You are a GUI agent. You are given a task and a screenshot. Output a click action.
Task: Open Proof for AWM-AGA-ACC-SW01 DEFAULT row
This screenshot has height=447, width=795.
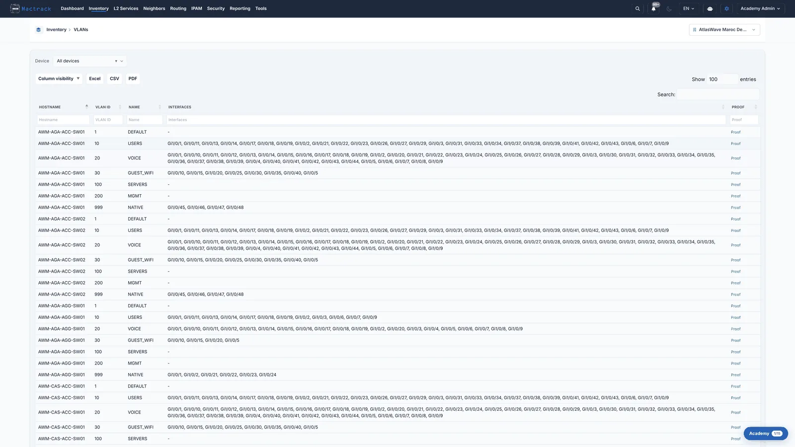pyautogui.click(x=735, y=132)
